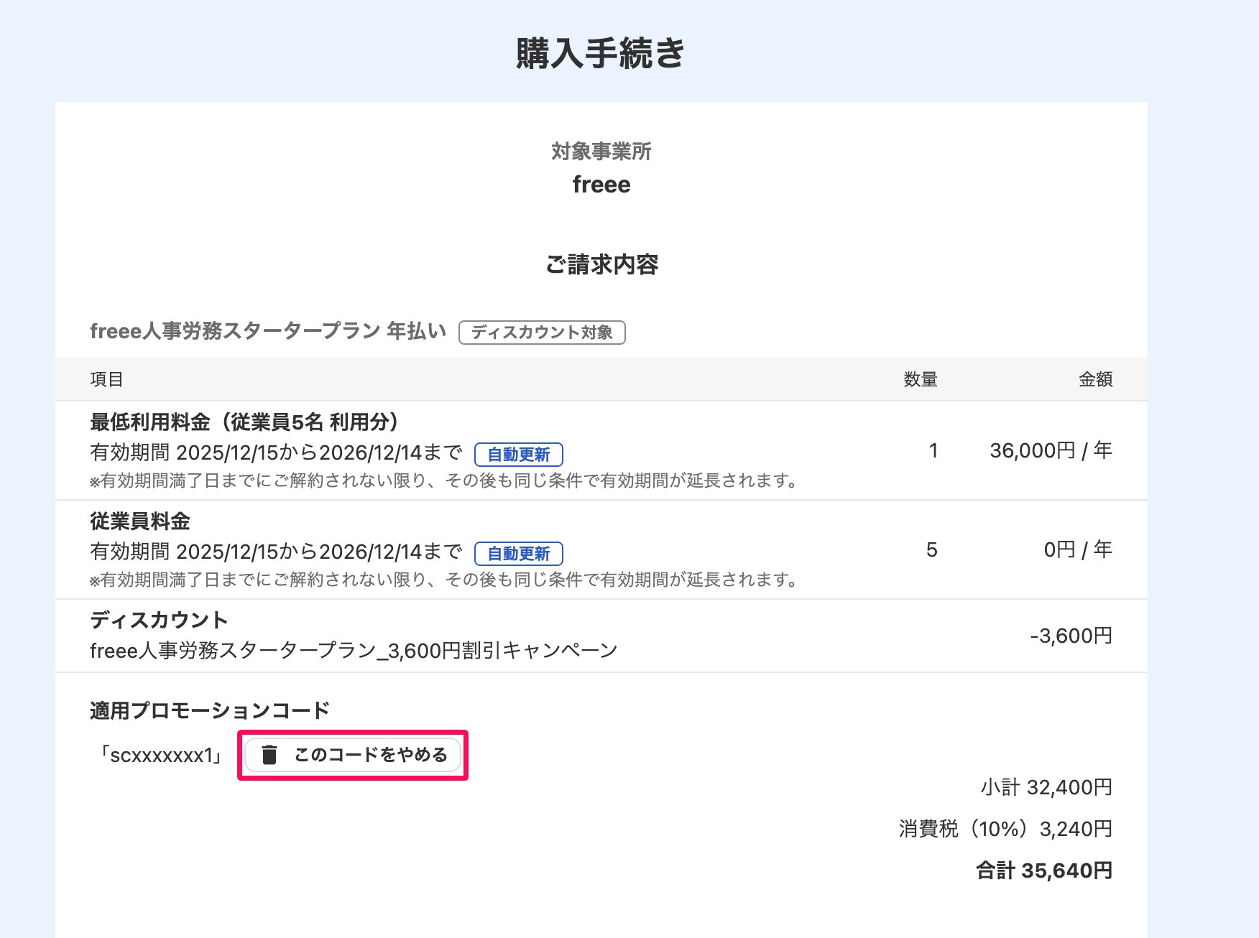Click the renewal note under 最低利用料金 row
This screenshot has width=1259, height=938.
pos(444,480)
